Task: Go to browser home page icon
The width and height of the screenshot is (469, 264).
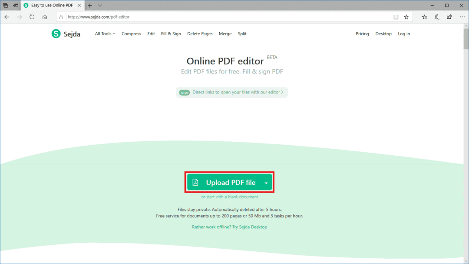Action: [x=45, y=17]
